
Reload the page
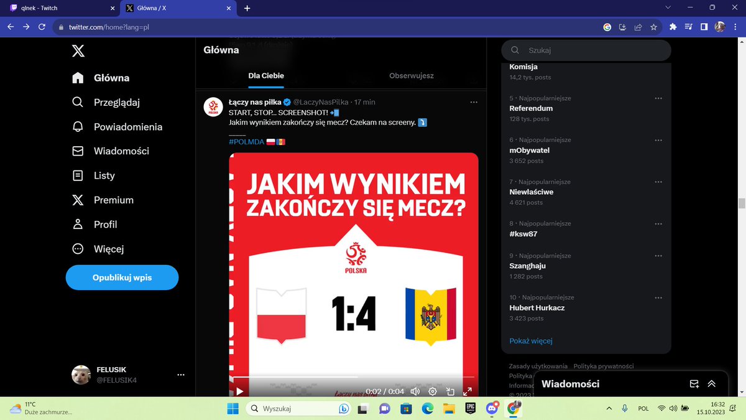pyautogui.click(x=42, y=27)
